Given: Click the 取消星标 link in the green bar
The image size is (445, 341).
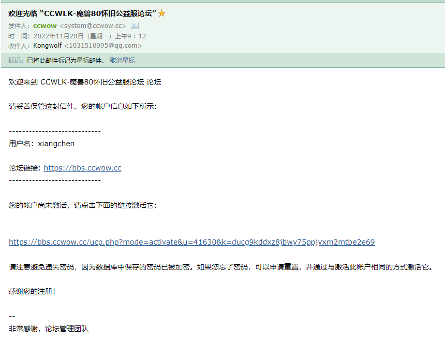Looking at the screenshot, I should [x=121, y=62].
